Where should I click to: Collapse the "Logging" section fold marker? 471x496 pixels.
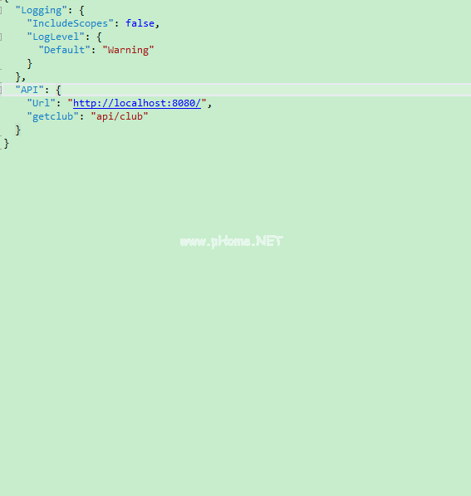click(x=1, y=11)
